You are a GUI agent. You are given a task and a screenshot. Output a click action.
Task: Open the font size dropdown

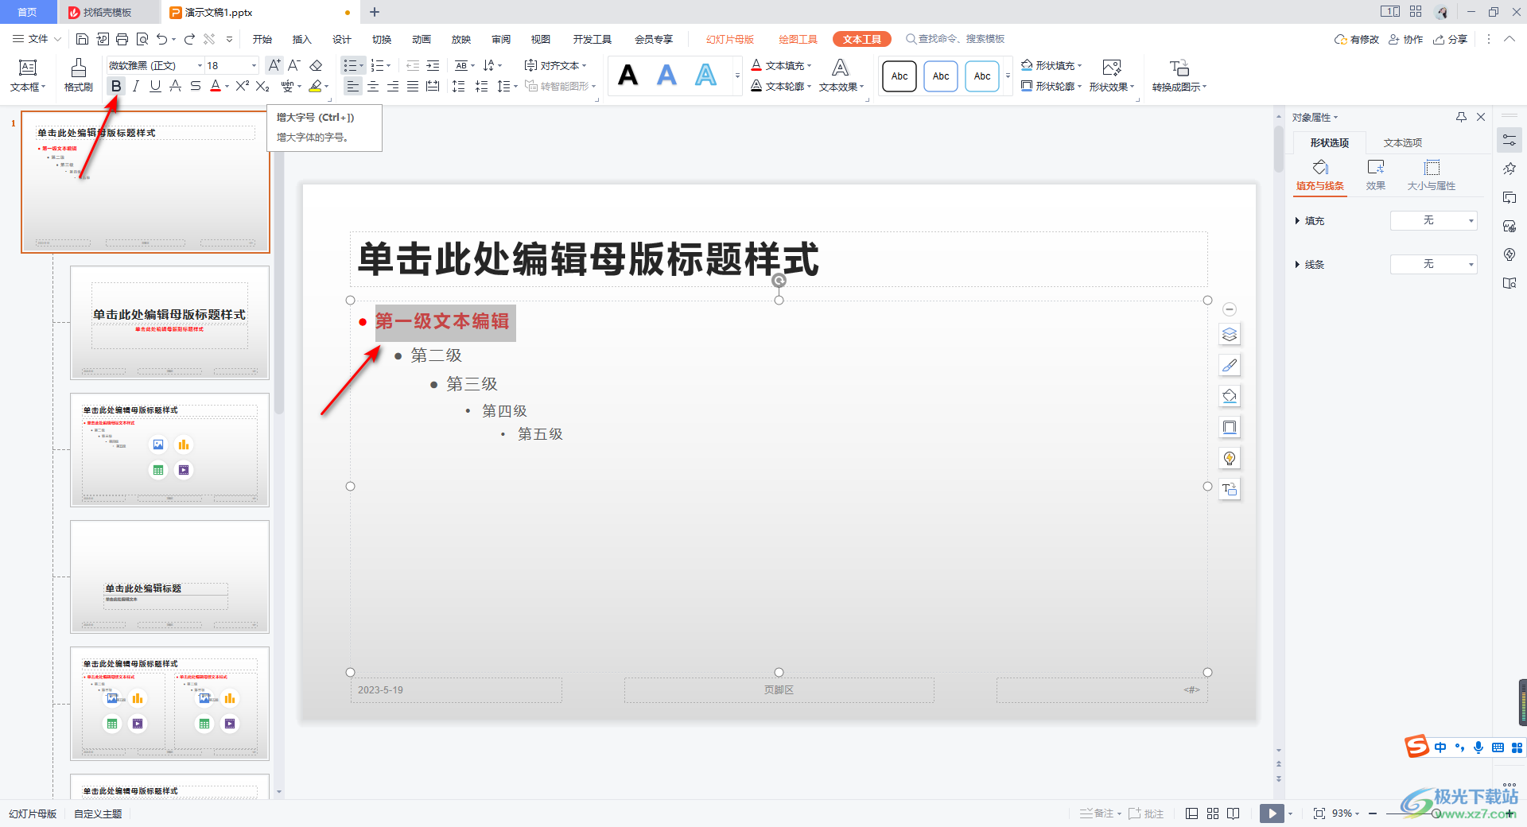pyautogui.click(x=254, y=65)
